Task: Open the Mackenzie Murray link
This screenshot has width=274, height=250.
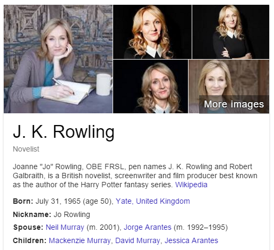Action: (80, 240)
